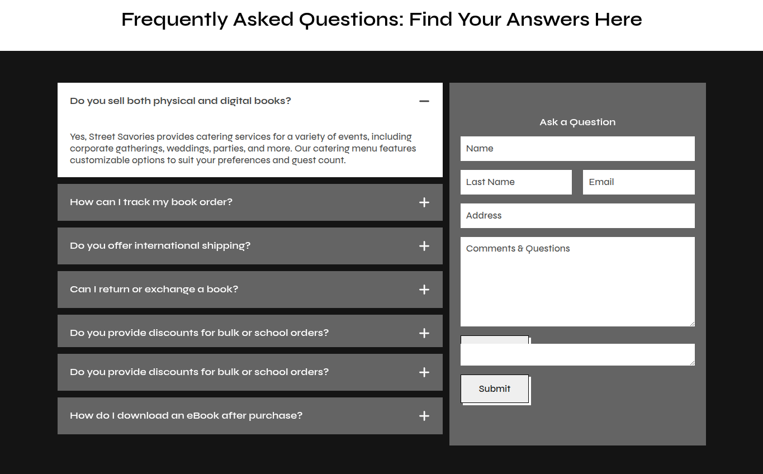Select the Email input field

tap(638, 182)
